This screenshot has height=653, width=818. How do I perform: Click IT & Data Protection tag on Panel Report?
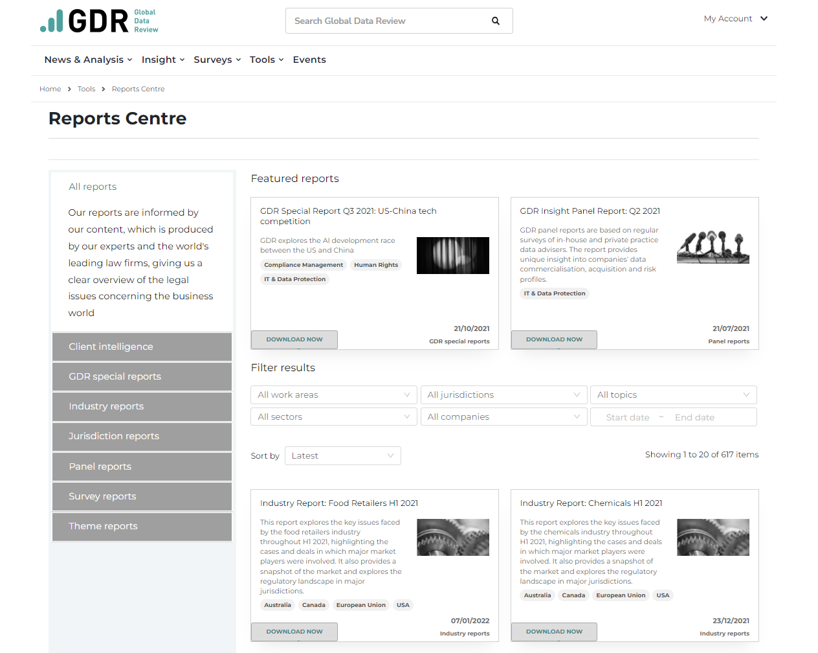555,293
